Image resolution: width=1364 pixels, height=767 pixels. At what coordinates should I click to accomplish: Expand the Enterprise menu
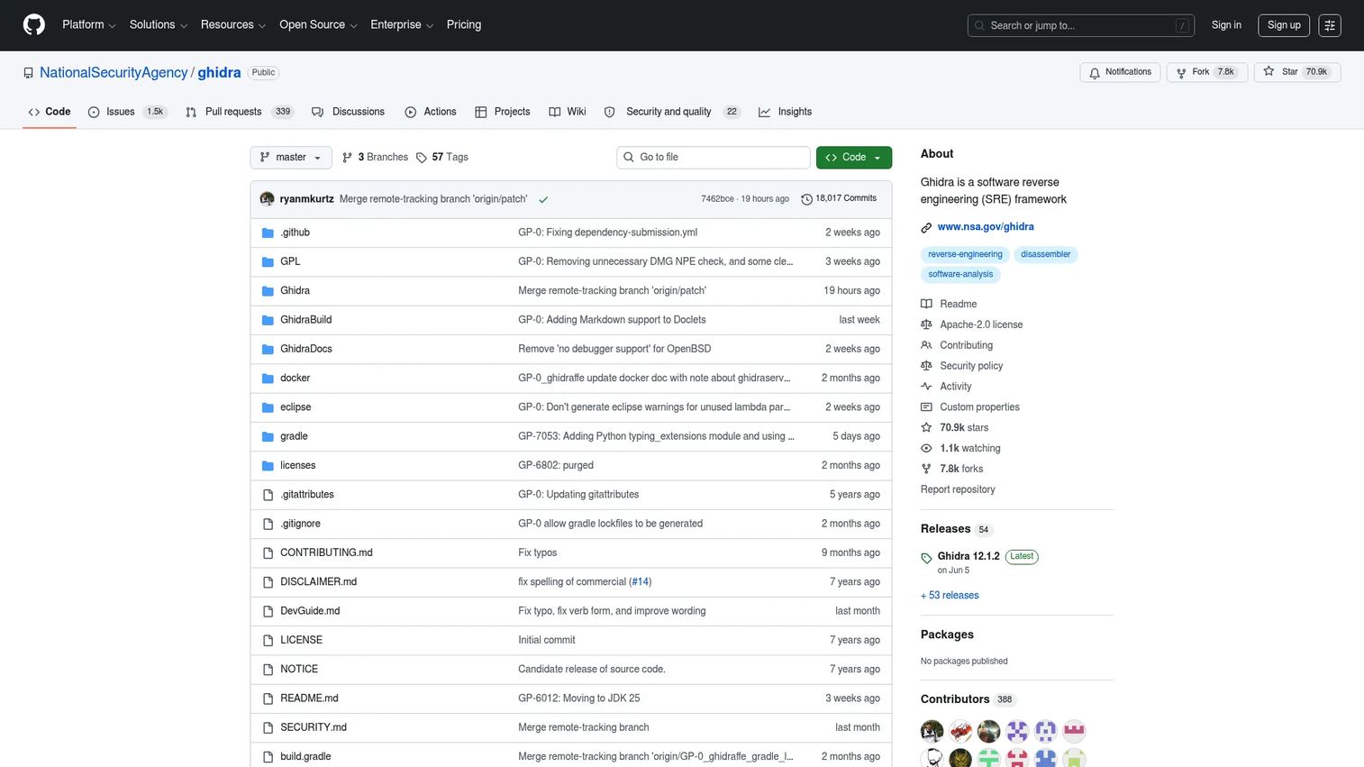(x=402, y=24)
